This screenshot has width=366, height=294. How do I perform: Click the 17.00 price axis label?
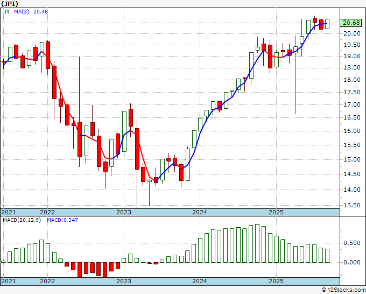[352, 104]
